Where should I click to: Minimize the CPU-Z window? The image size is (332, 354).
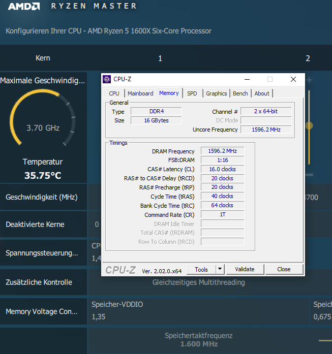pyautogui.click(x=247, y=79)
